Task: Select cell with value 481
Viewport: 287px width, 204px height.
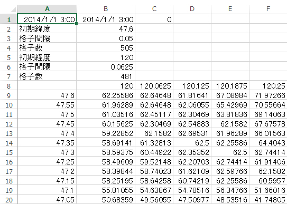Action: pyautogui.click(x=106, y=76)
